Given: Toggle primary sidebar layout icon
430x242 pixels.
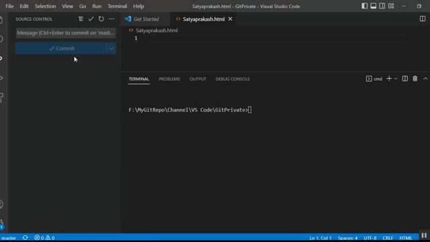Looking at the screenshot, I should 364,6.
